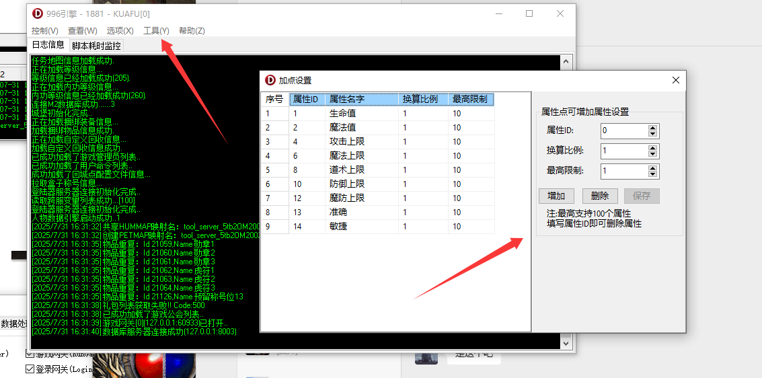This screenshot has height=378, width=762.
Task: Click the 序号 column header
Action: pos(274,99)
